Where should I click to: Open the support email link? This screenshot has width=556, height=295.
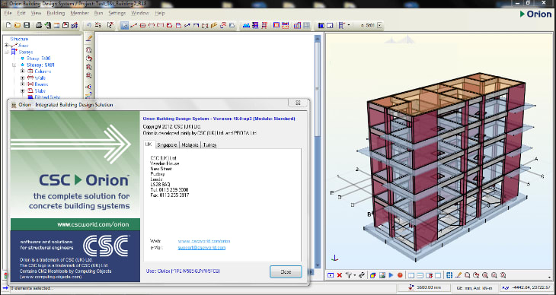coord(202,248)
